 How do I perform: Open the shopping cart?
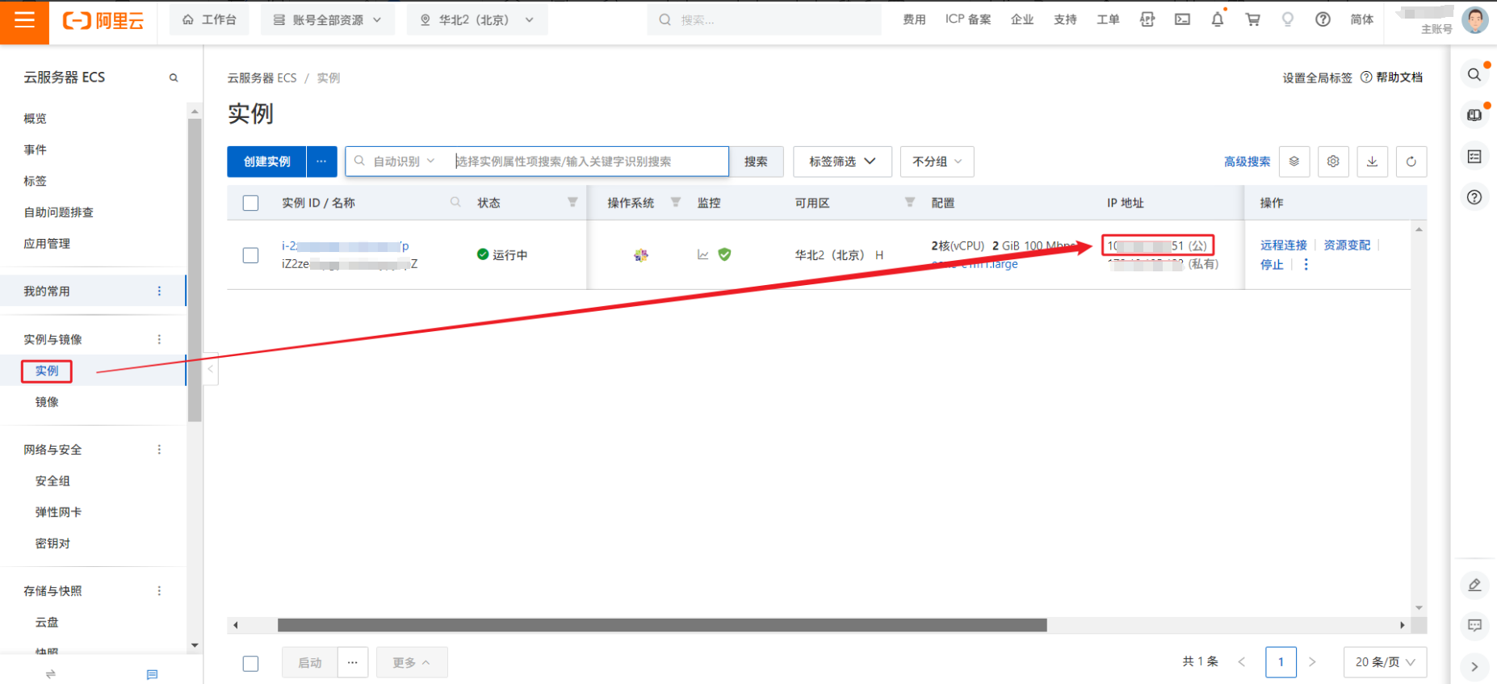point(1252,19)
